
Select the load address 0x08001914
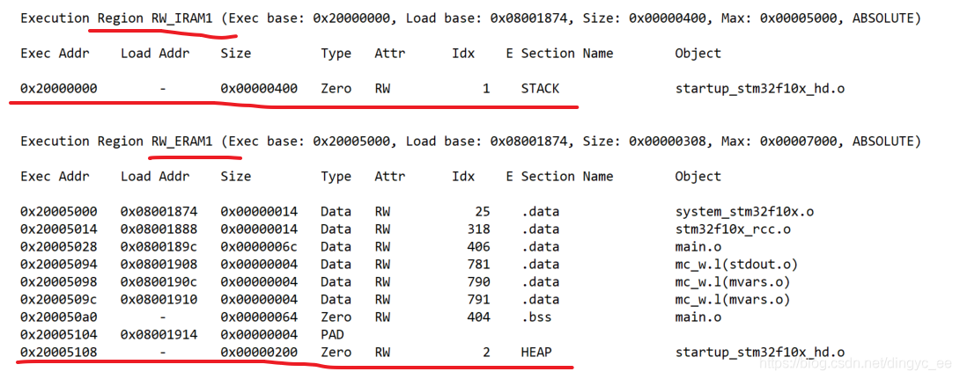point(159,334)
